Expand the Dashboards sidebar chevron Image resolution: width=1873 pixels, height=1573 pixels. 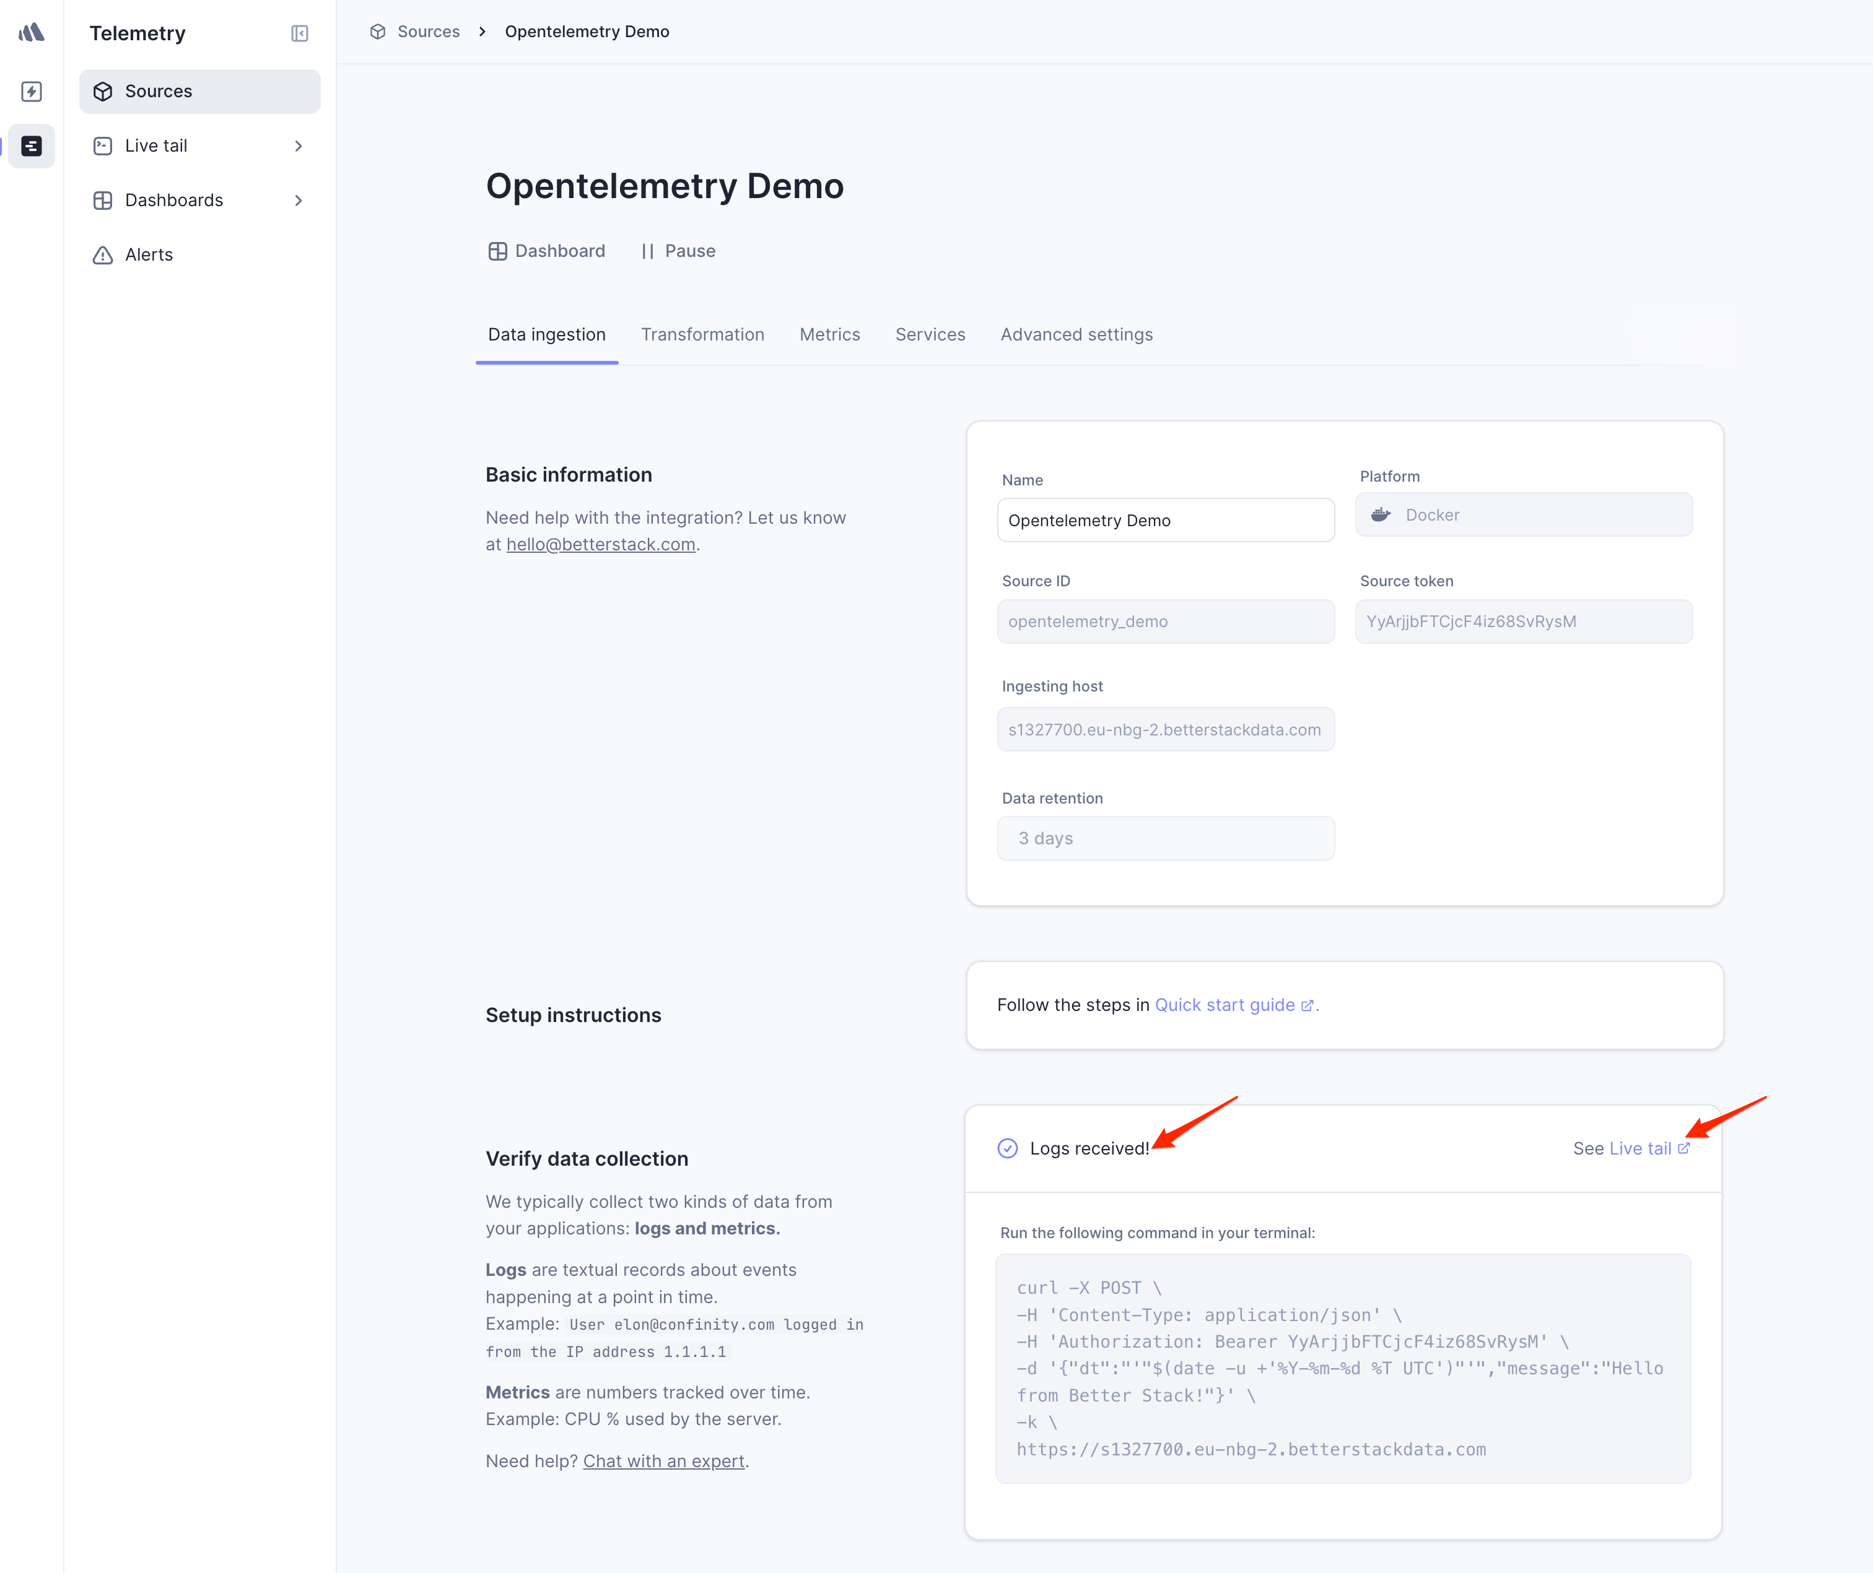click(x=298, y=200)
